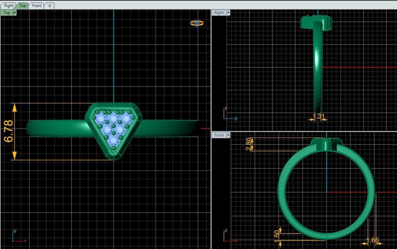Add a new viewport tab with plus icon
Image resolution: width=397 pixels, height=249 pixels.
pyautogui.click(x=49, y=6)
